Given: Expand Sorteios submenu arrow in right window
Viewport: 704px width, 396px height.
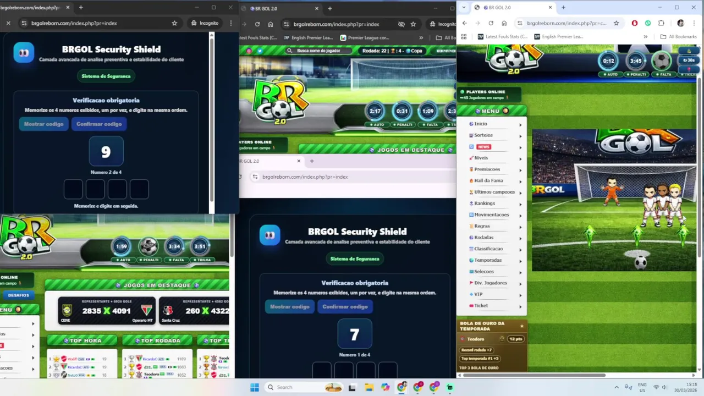Looking at the screenshot, I should (520, 136).
